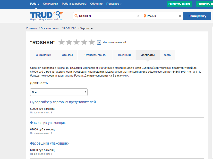Expand the rating details arrow button
Viewport: 213px width, 159px height.
point(99,42)
